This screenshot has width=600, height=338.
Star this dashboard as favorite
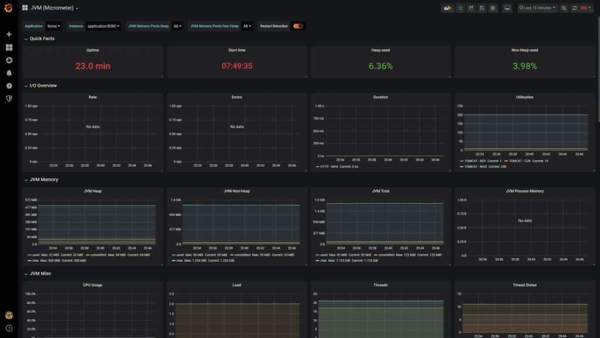(x=461, y=8)
